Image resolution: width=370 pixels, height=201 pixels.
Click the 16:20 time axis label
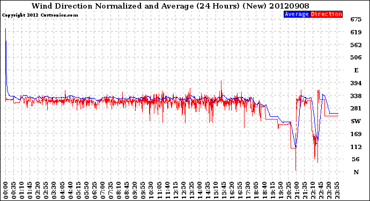[x=232, y=190]
